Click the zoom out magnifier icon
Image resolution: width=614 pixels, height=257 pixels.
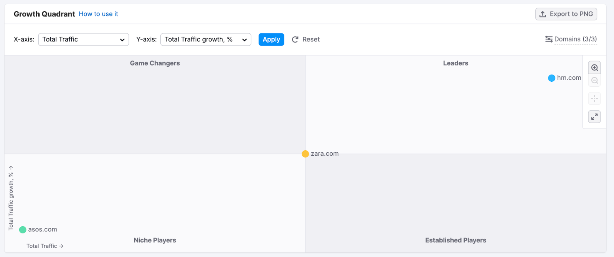594,81
